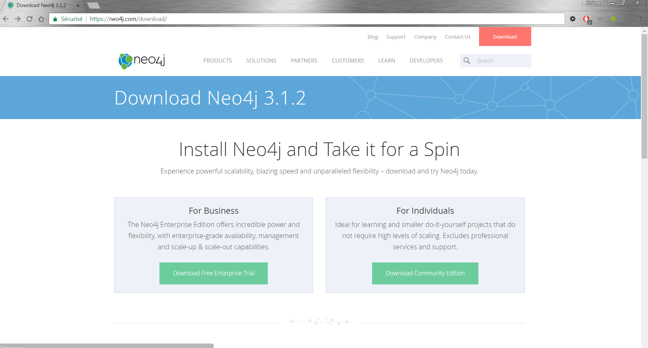Click 'Install Neo4j and Take it for a Spin' heading

click(x=319, y=149)
